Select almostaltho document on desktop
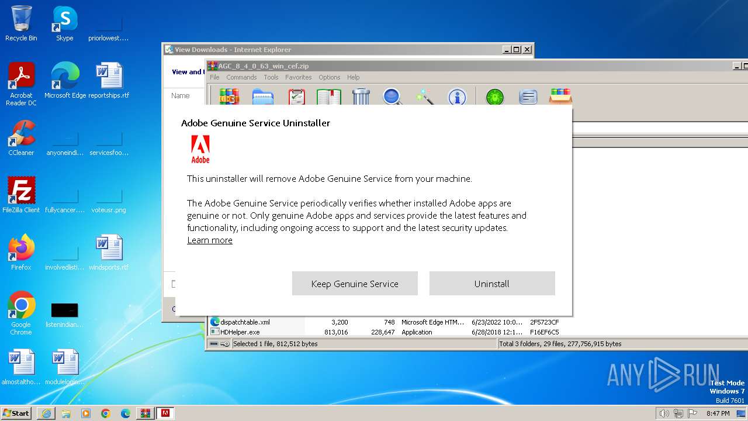The width and height of the screenshot is (748, 421). (x=21, y=367)
